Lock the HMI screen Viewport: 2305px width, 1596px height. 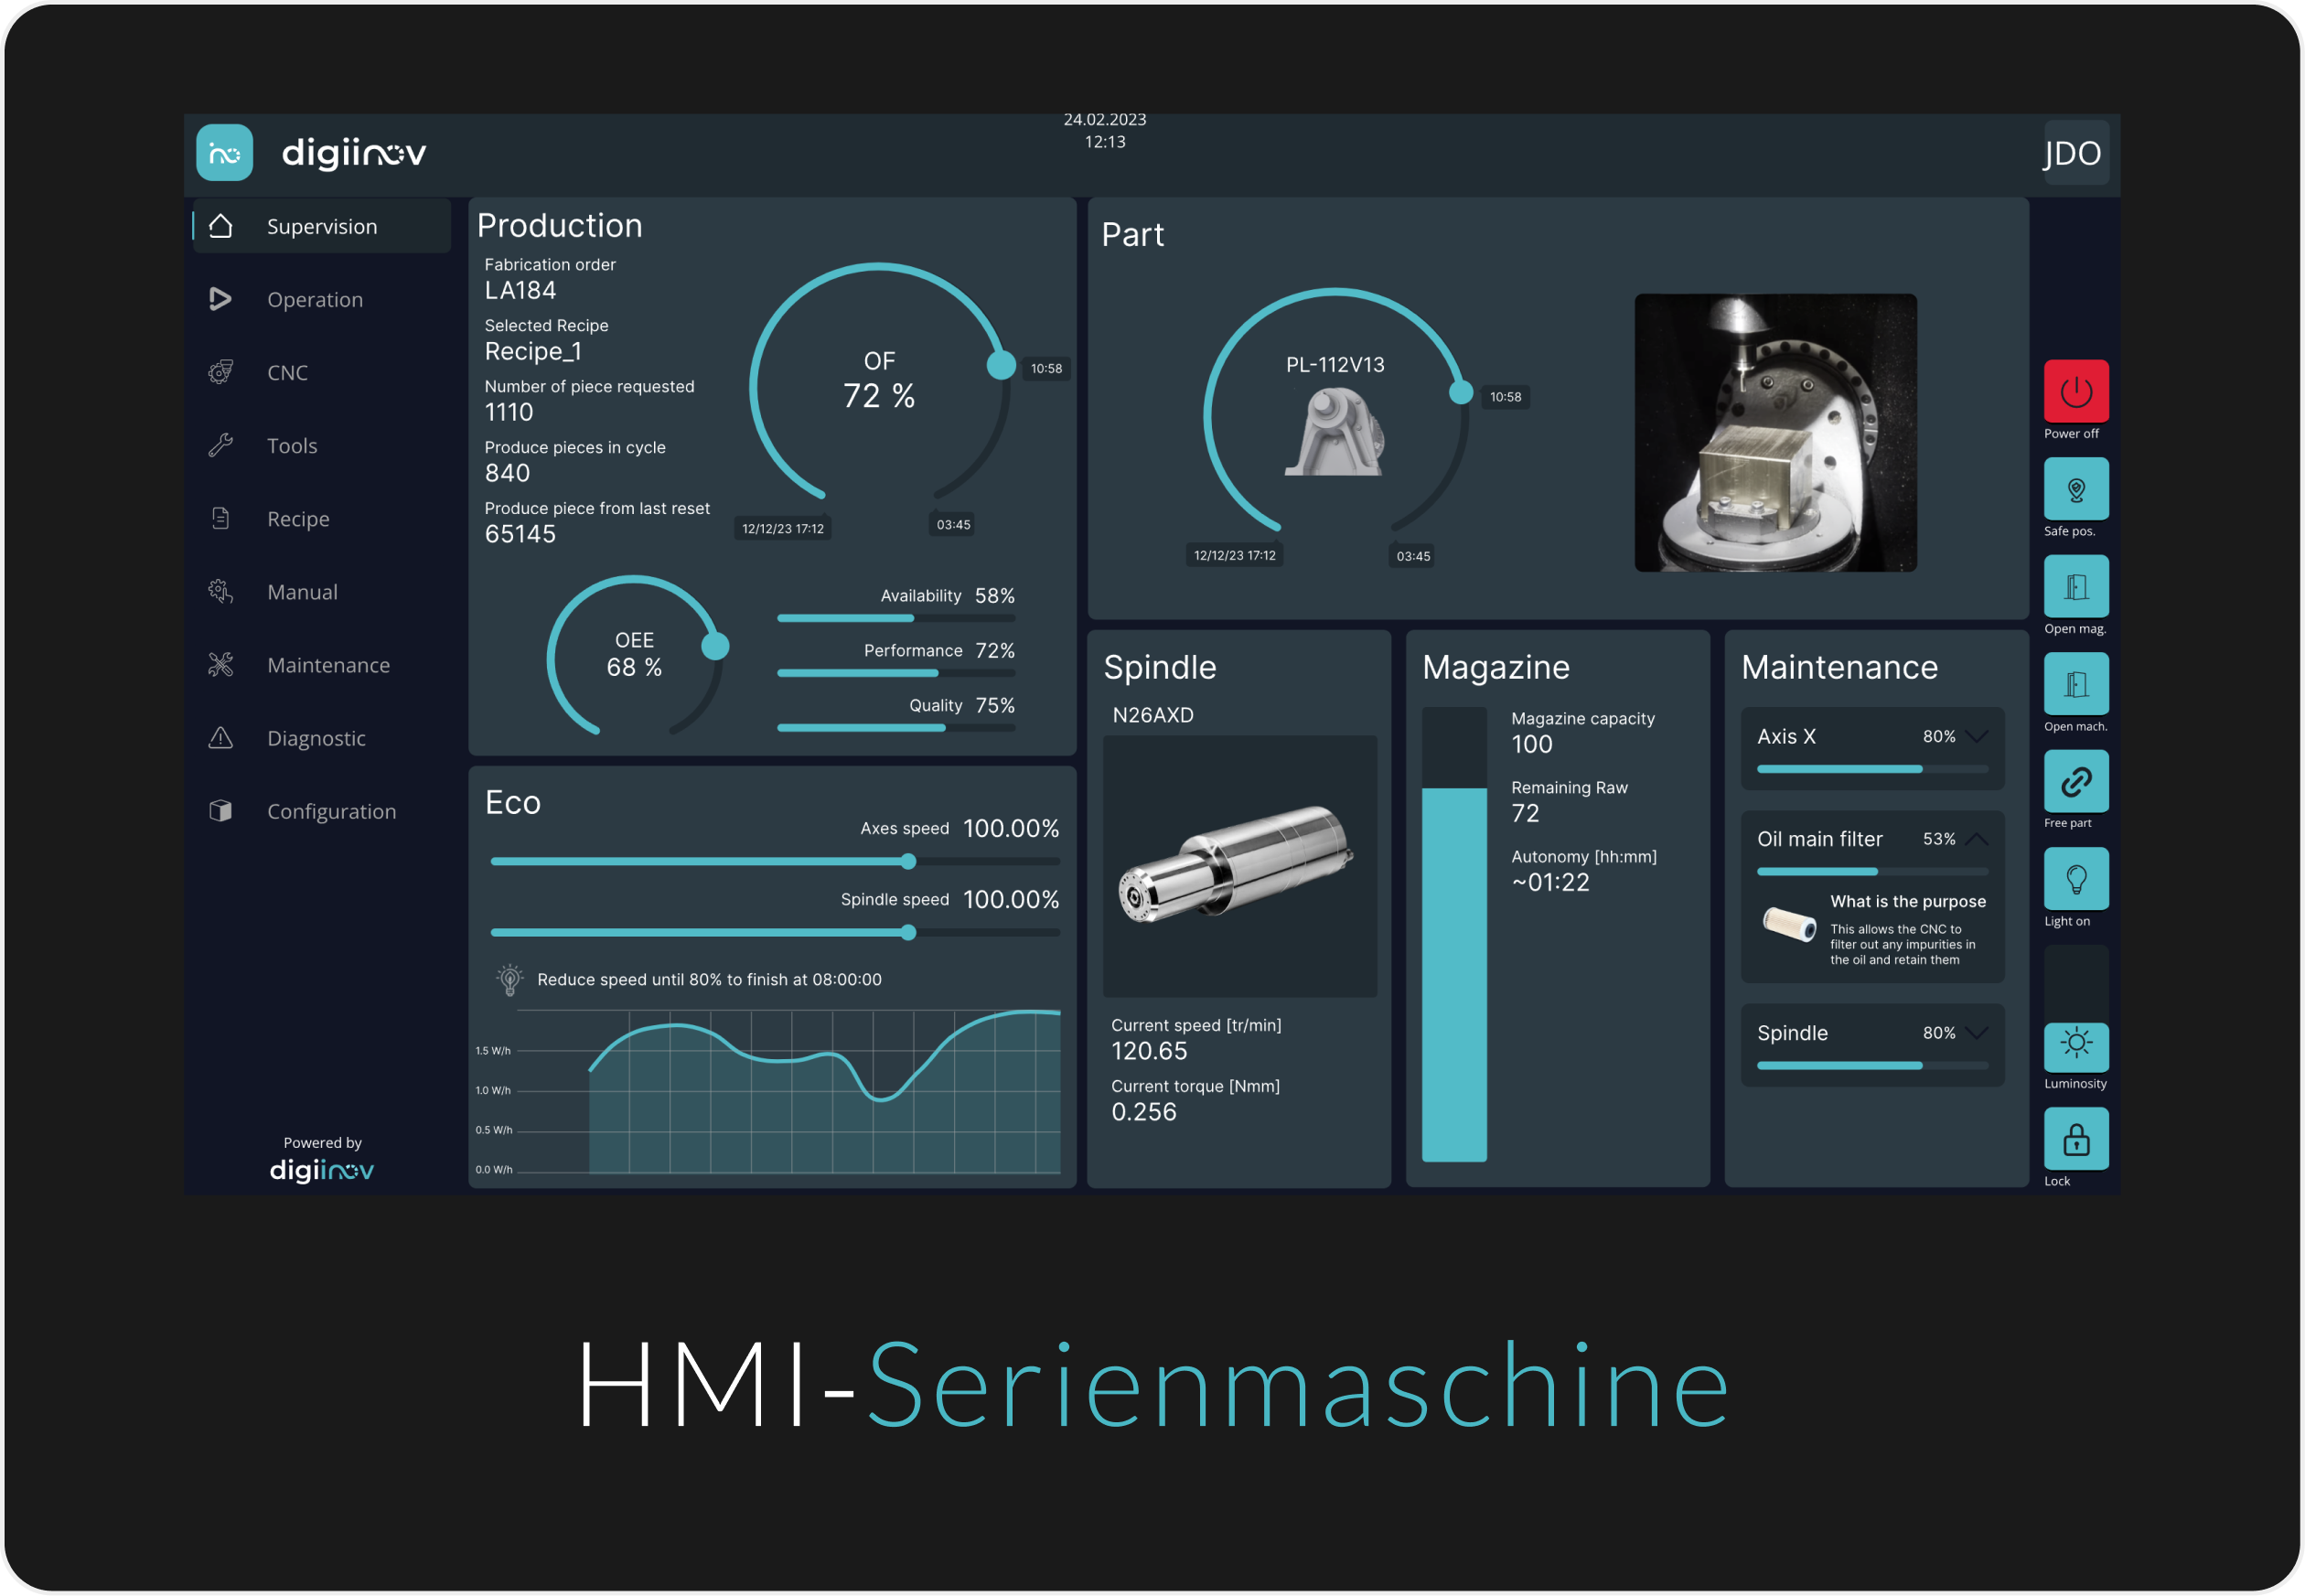click(2075, 1138)
